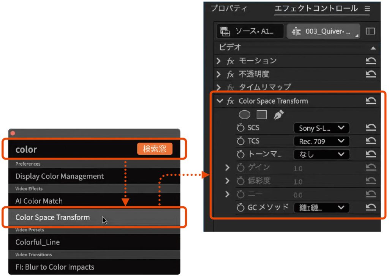The width and height of the screenshot is (389, 276).
Task: Collapse the Color Space Transform effect
Action: point(219,101)
